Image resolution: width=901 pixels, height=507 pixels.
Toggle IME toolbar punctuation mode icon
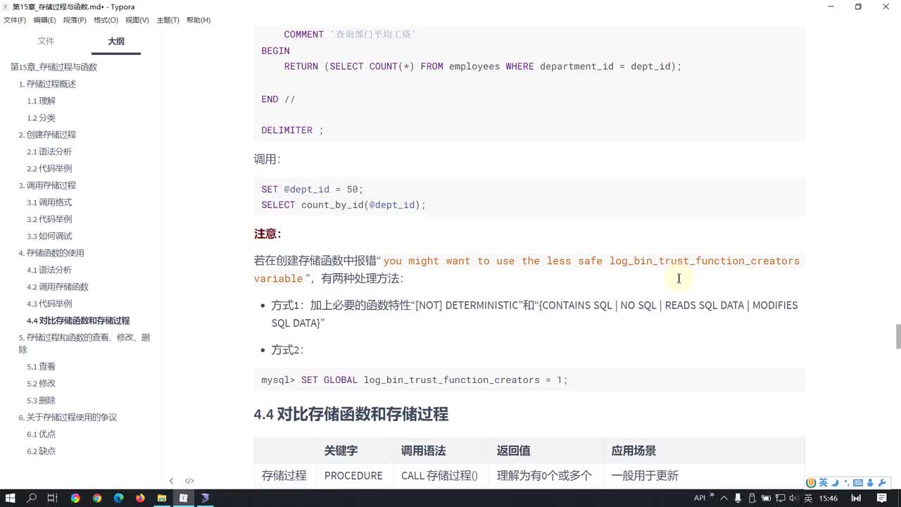tap(846, 483)
